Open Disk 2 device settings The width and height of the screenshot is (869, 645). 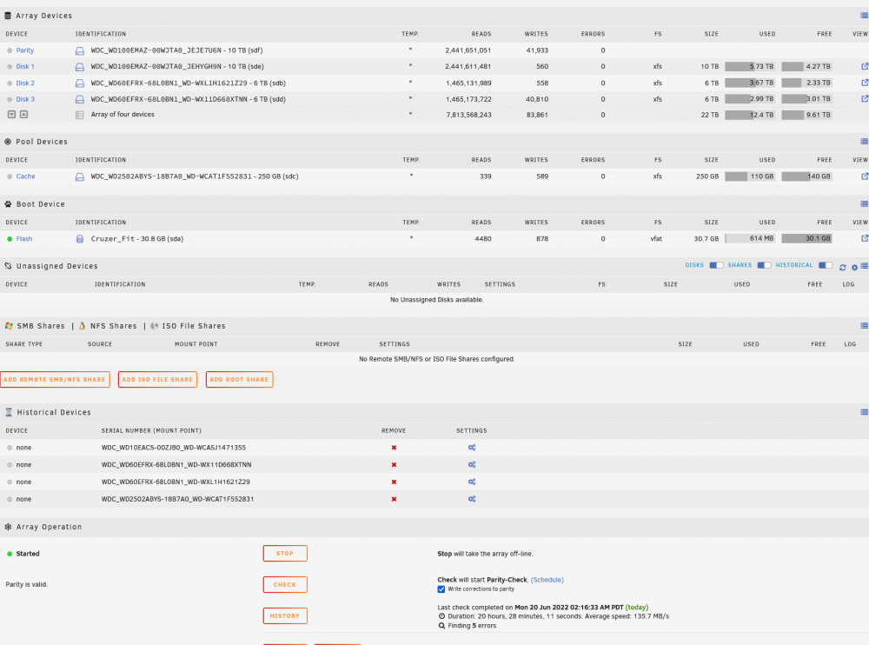click(25, 83)
